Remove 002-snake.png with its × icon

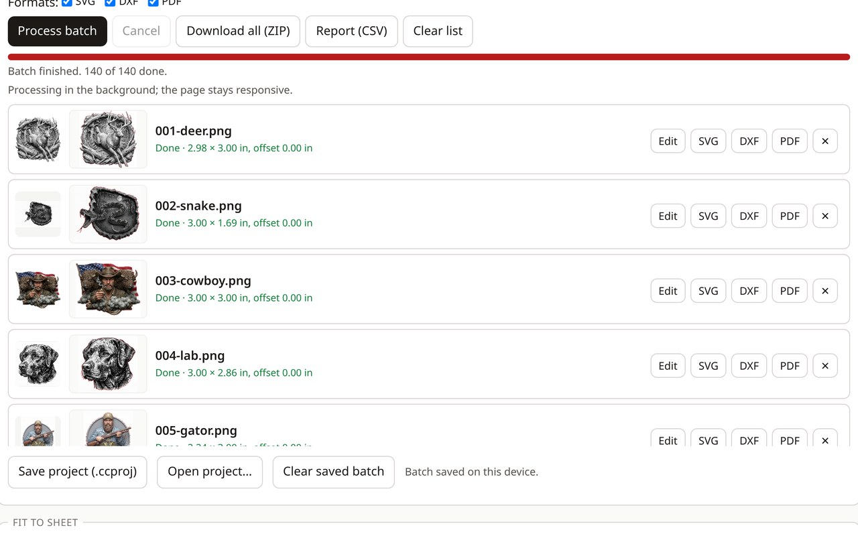(825, 216)
